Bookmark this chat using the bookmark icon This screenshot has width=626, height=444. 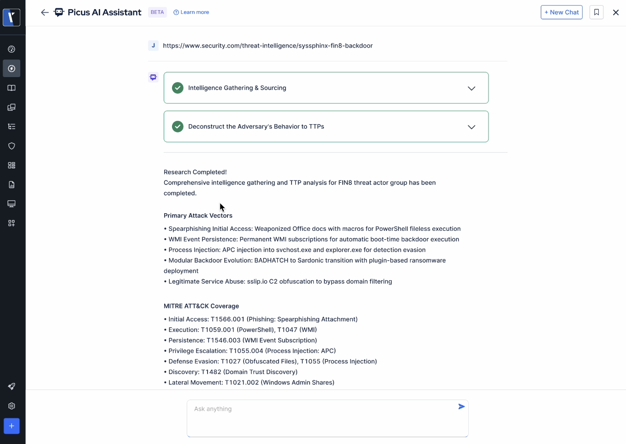coord(596,12)
